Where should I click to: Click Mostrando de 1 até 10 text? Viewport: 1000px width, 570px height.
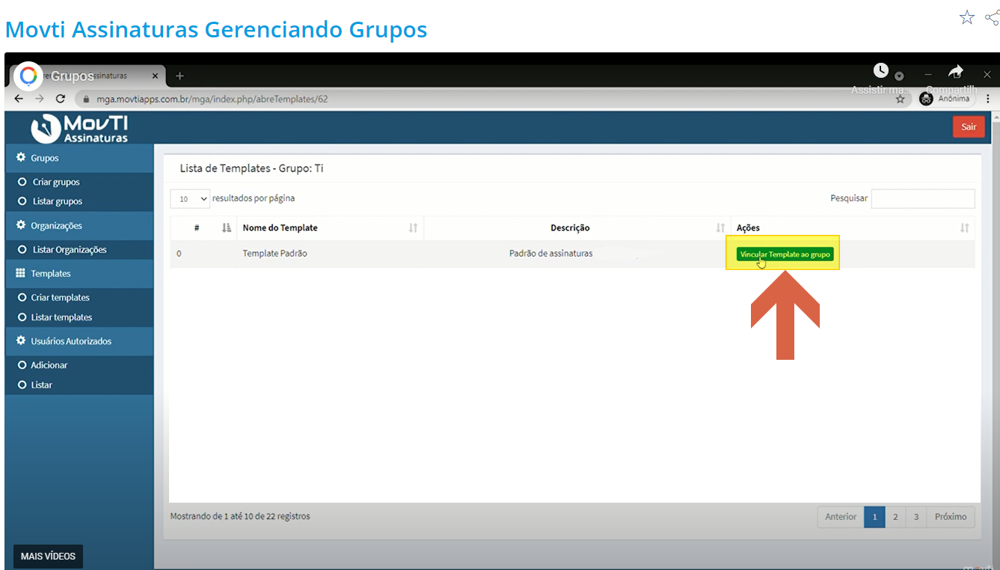point(240,516)
